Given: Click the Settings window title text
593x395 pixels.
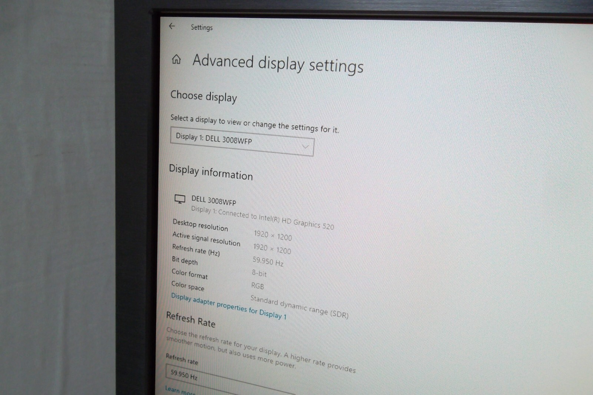Looking at the screenshot, I should 202,27.
